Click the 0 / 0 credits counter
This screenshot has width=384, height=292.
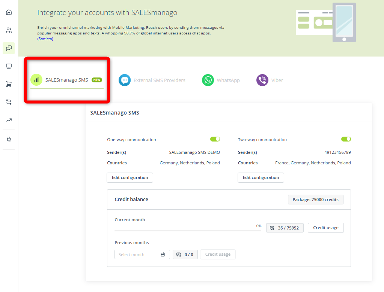[185, 255]
